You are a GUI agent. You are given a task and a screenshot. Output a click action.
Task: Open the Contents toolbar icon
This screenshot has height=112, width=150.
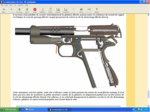65,9
